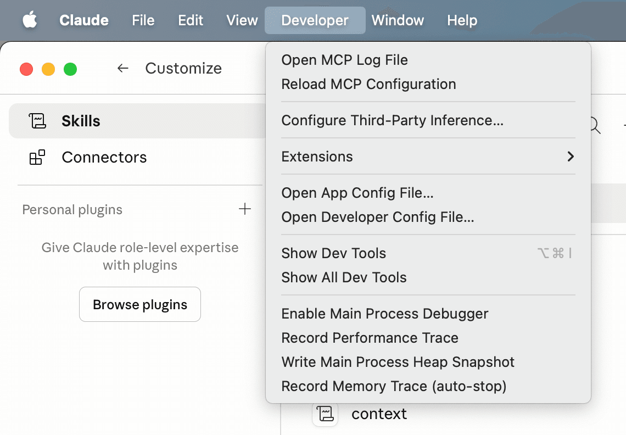626x435 pixels.
Task: Click the Connectors blocks icon
Action: point(37,157)
